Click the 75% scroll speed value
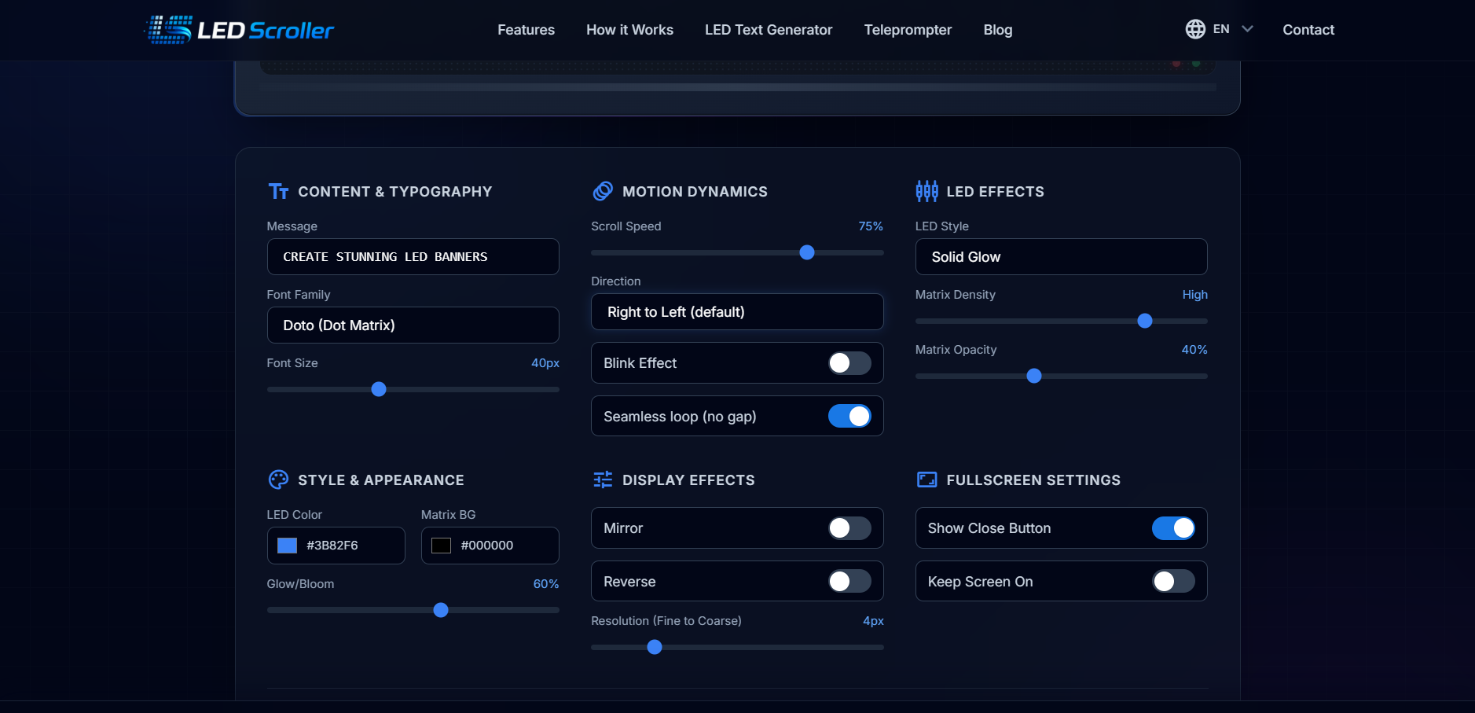Image resolution: width=1475 pixels, height=713 pixels. click(871, 226)
